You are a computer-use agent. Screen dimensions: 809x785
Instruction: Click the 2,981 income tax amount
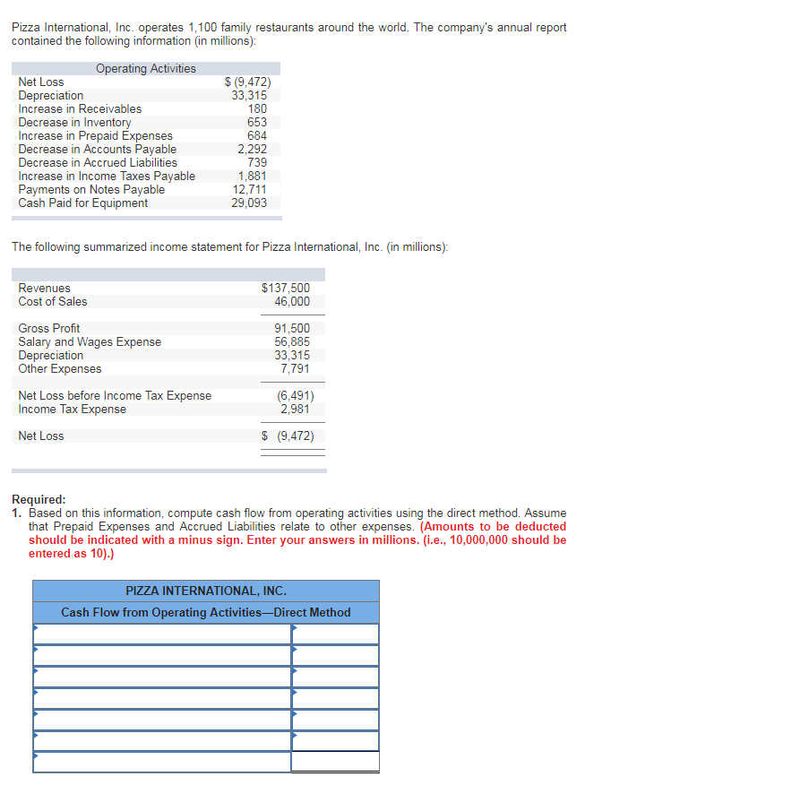point(295,409)
